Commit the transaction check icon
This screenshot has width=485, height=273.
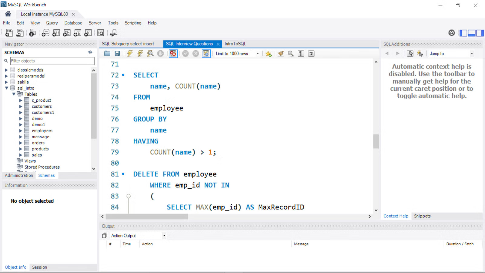coord(186,54)
